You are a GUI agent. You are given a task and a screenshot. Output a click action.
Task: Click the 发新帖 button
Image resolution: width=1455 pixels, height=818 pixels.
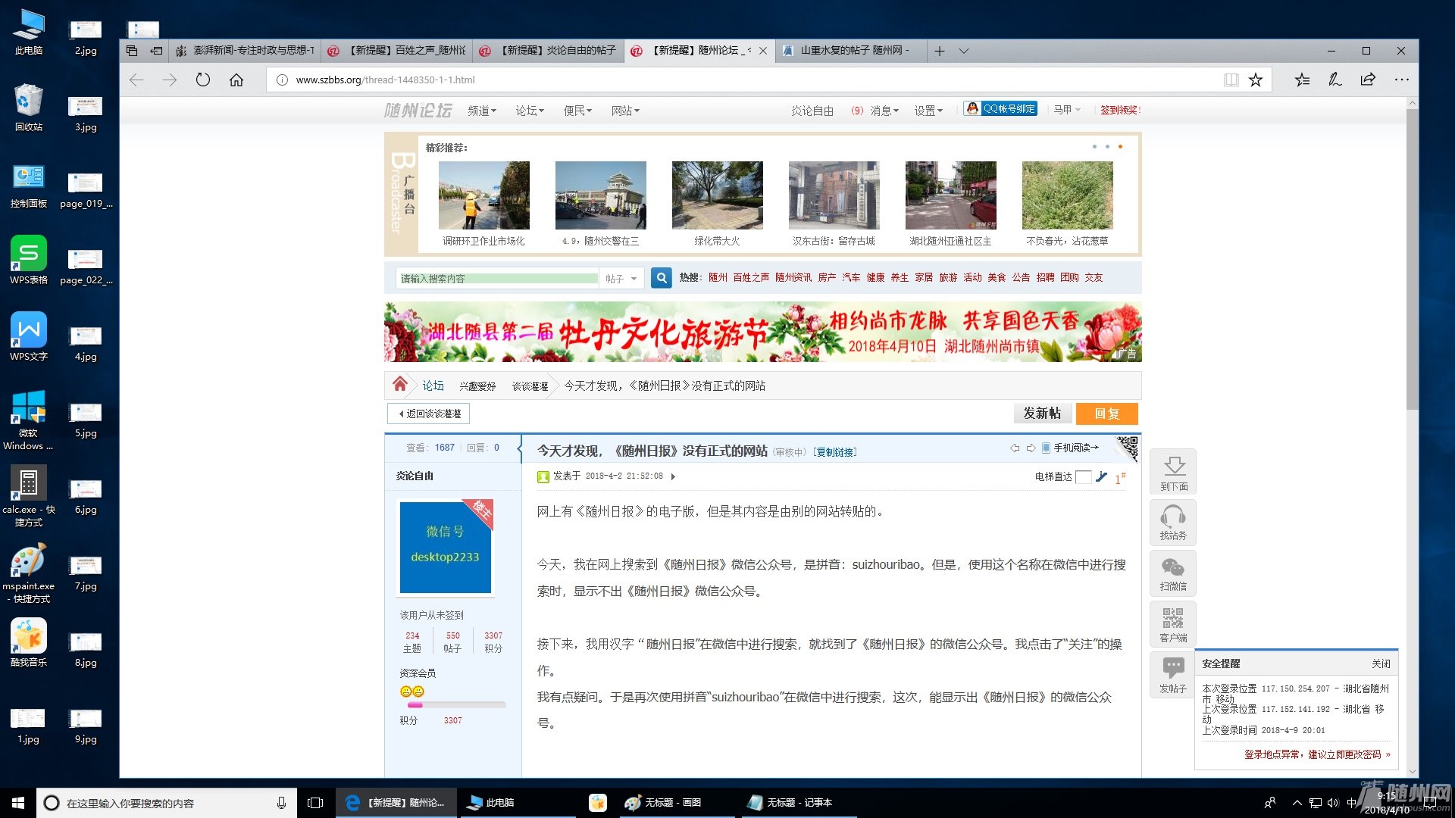pyautogui.click(x=1042, y=413)
